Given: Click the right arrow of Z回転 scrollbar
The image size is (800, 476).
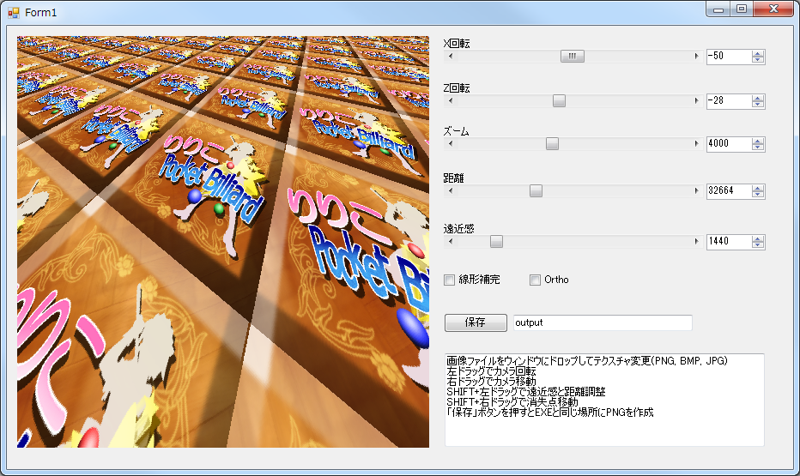Looking at the screenshot, I should (696, 101).
